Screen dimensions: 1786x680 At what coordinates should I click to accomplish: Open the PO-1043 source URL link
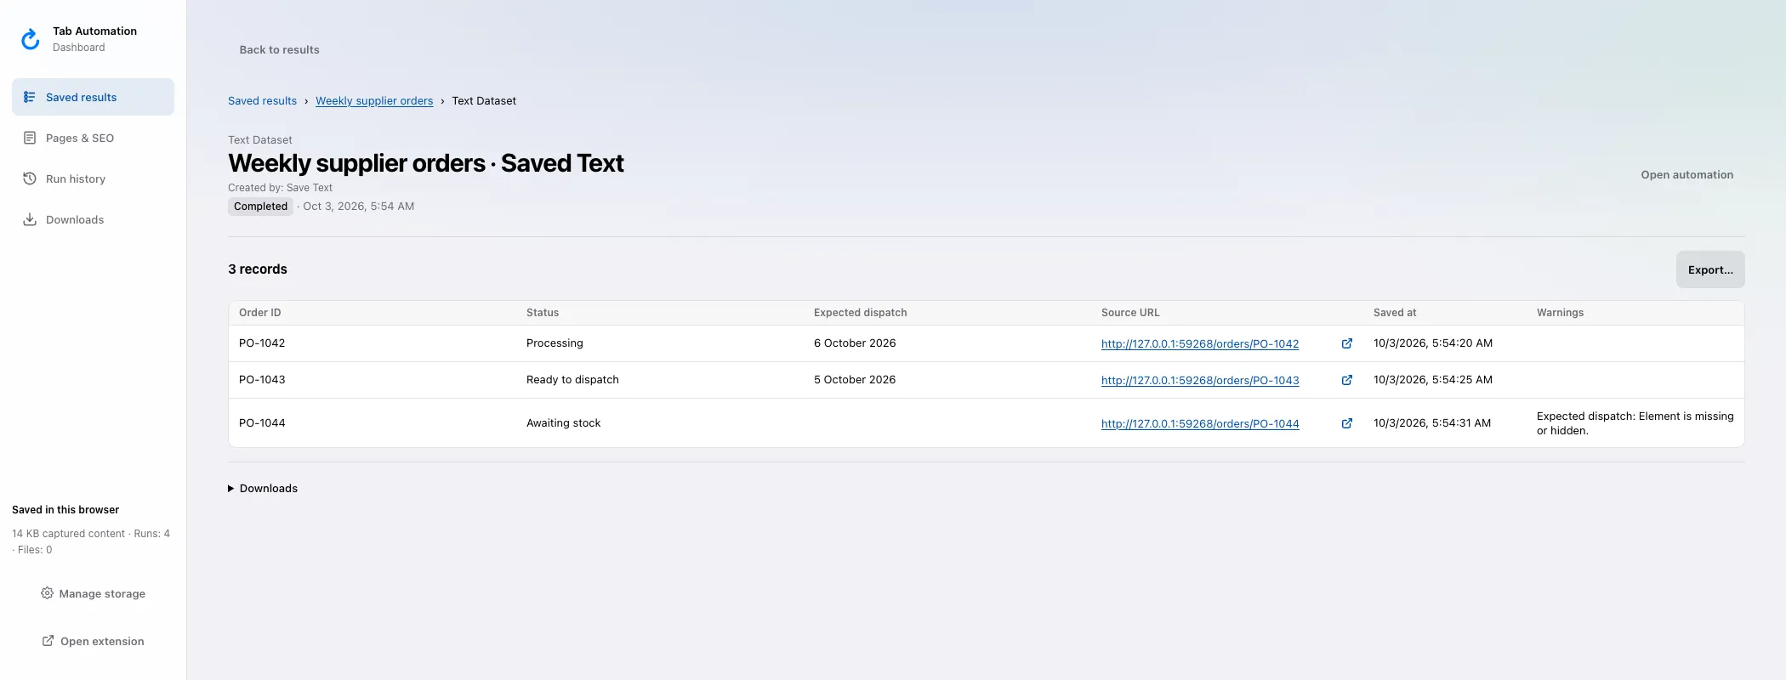1200,380
